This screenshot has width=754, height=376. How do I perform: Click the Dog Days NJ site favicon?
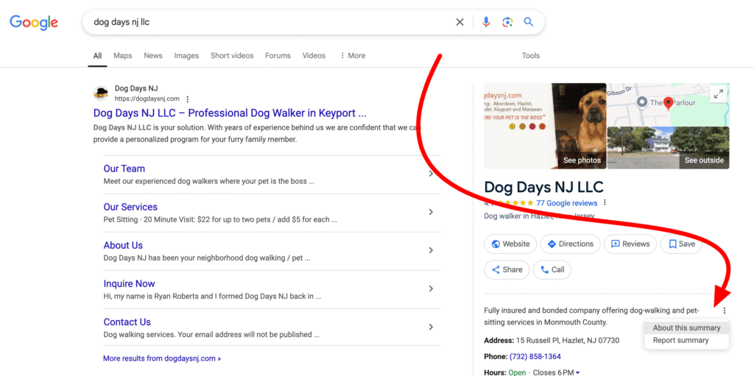coord(101,93)
